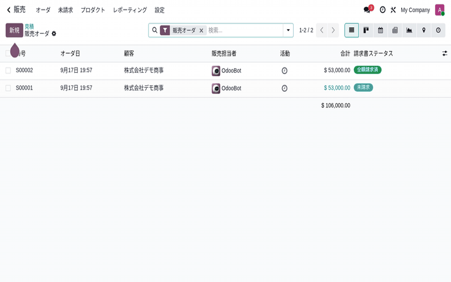Click the total sum $ 106,000.00
451x282 pixels.
pos(335,106)
